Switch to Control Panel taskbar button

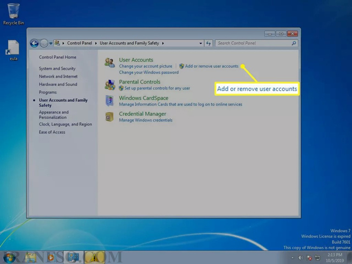click(x=73, y=257)
